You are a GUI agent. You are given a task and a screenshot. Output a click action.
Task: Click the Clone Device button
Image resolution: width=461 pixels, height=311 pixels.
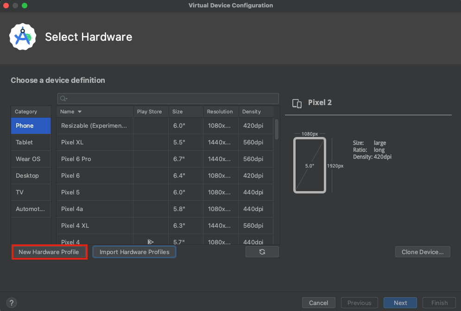423,252
